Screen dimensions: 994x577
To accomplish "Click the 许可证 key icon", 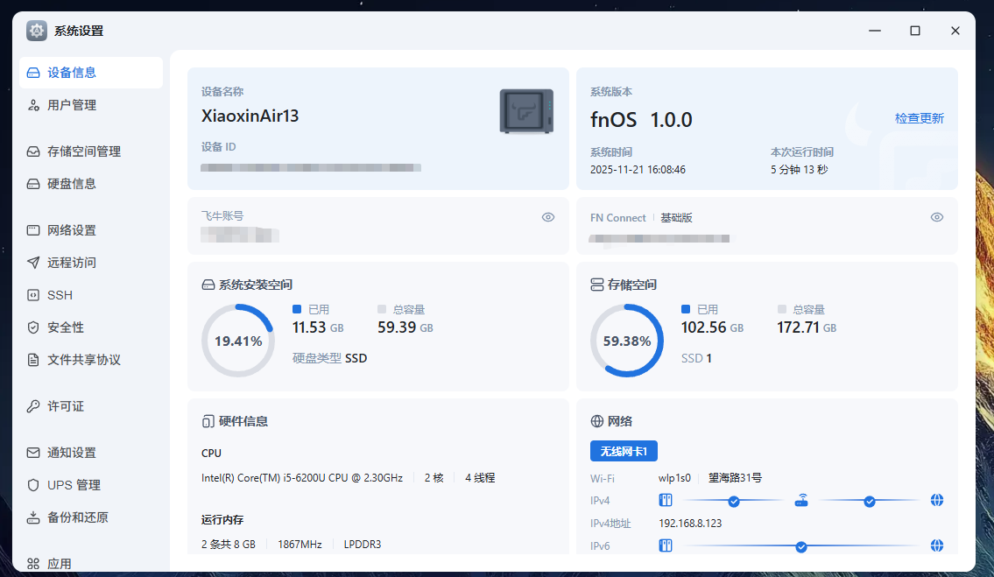I will (33, 405).
